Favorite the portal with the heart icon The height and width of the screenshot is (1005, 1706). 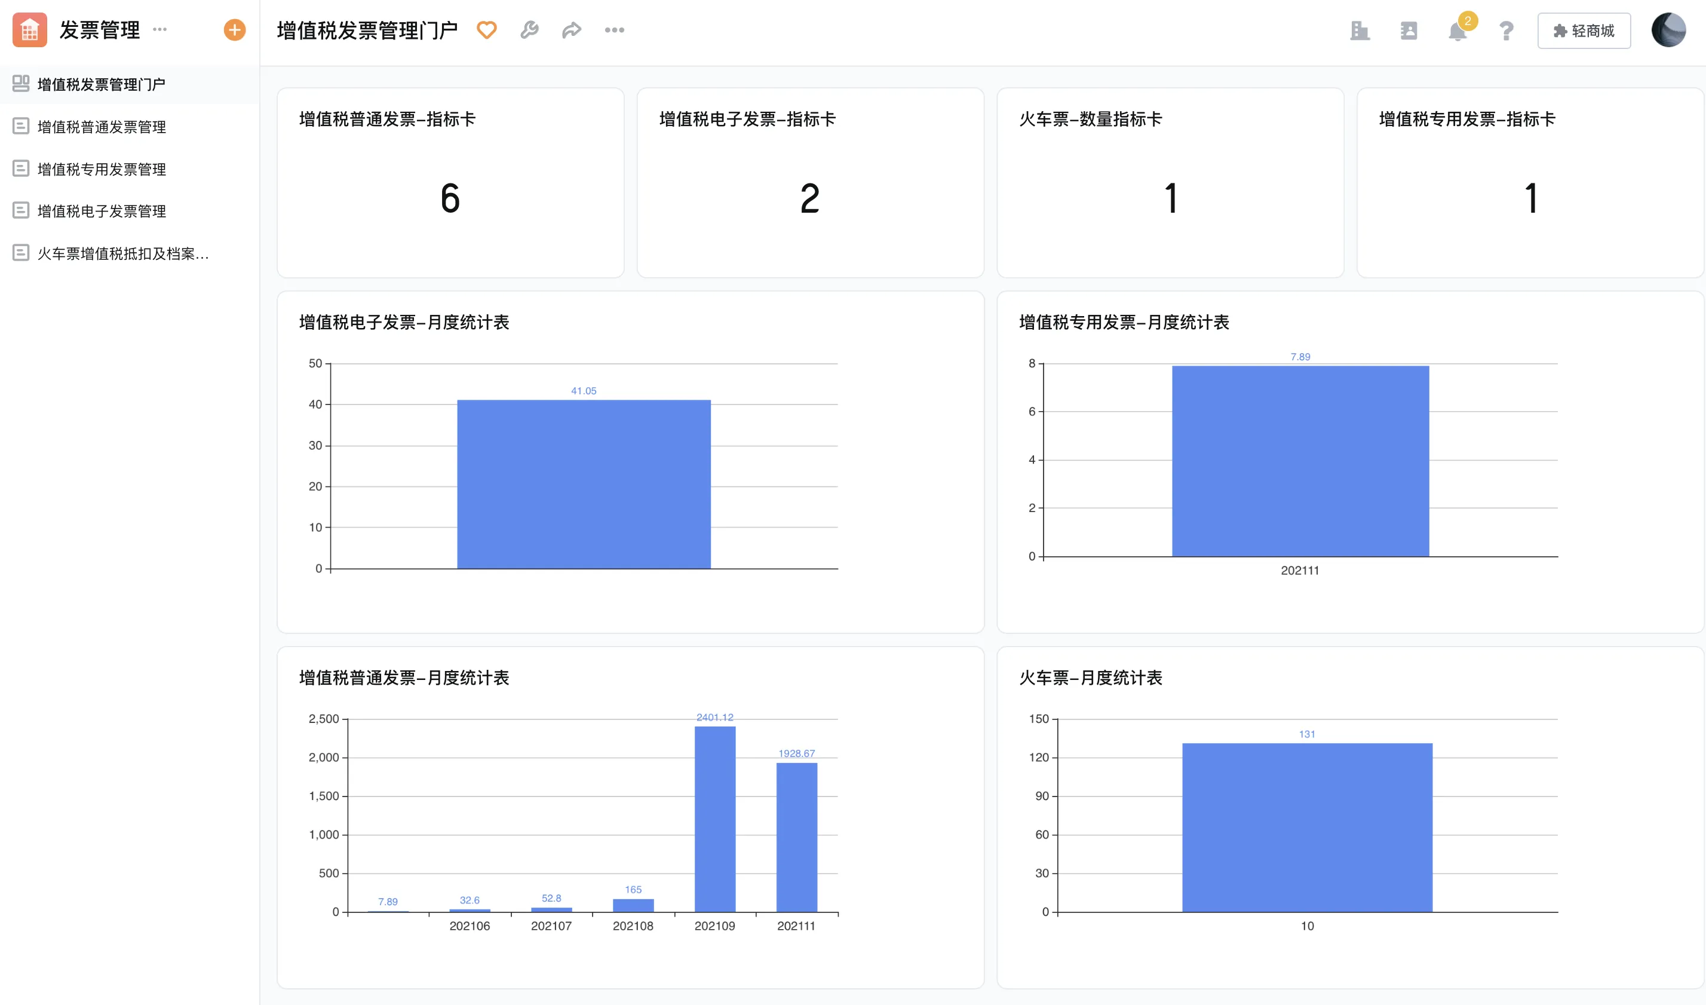[486, 30]
